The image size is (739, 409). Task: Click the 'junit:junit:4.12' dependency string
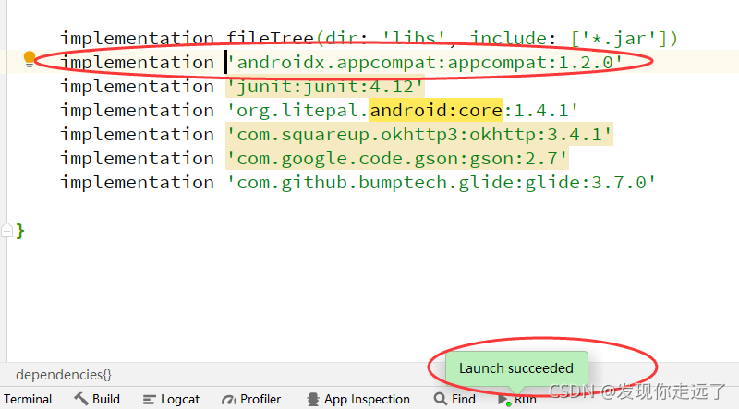tap(325, 86)
